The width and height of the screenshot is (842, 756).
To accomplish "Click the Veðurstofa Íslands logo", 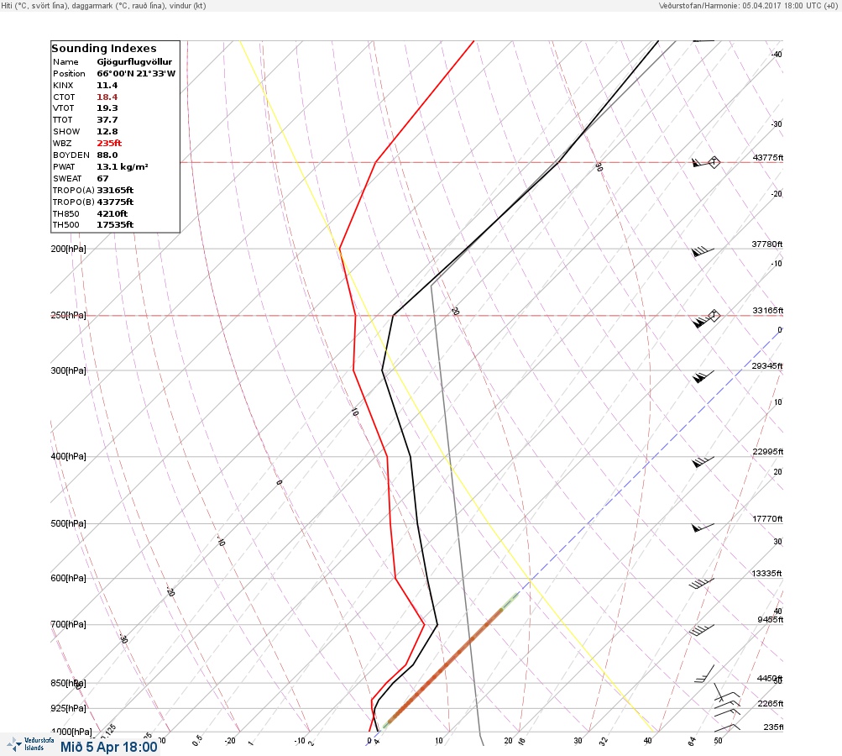I will 30,744.
